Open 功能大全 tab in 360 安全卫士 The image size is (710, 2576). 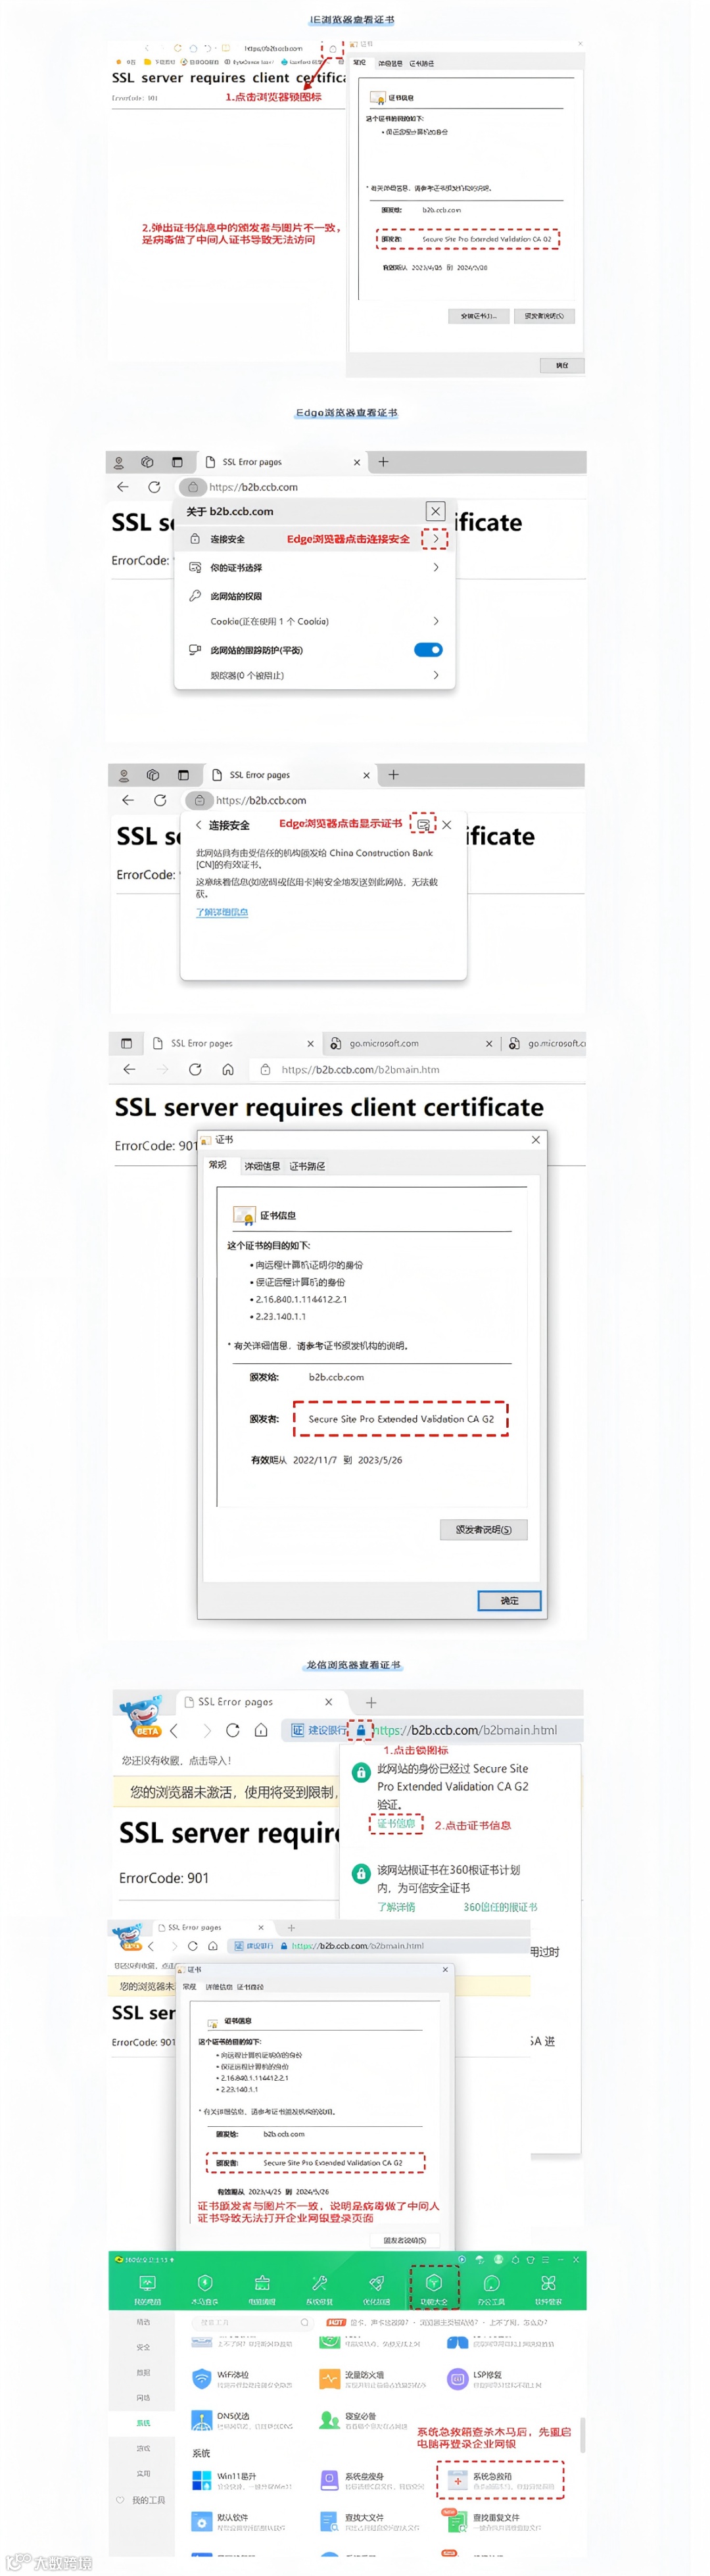click(434, 2289)
